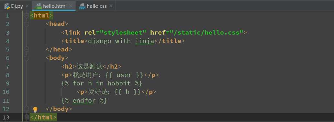
Task: Click the closing </html> tag on line 13
Action: (43, 117)
